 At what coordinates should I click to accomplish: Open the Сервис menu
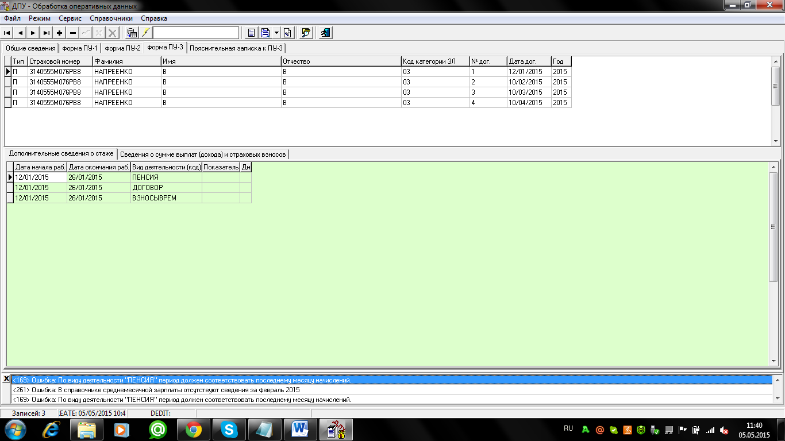point(70,18)
